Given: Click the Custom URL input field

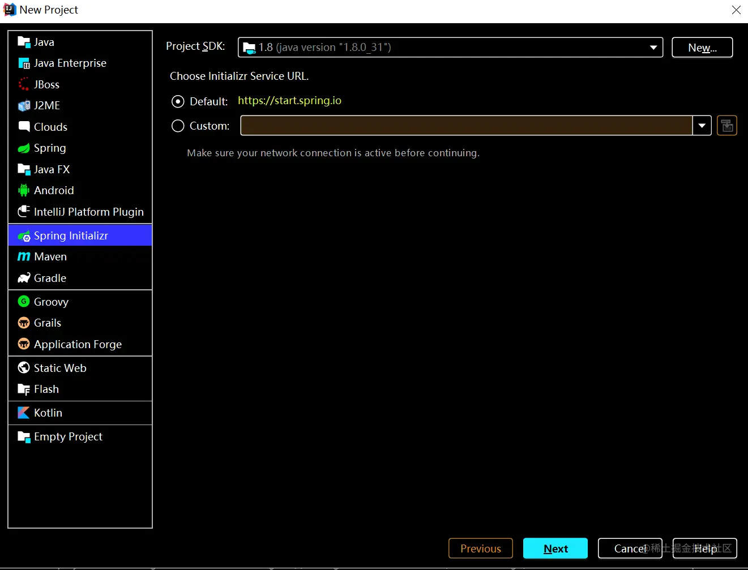Looking at the screenshot, I should 467,126.
